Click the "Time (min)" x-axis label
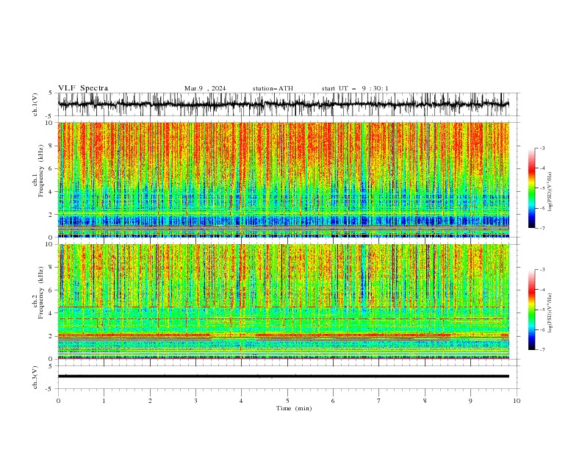This screenshot has height=450, width=582. click(294, 408)
